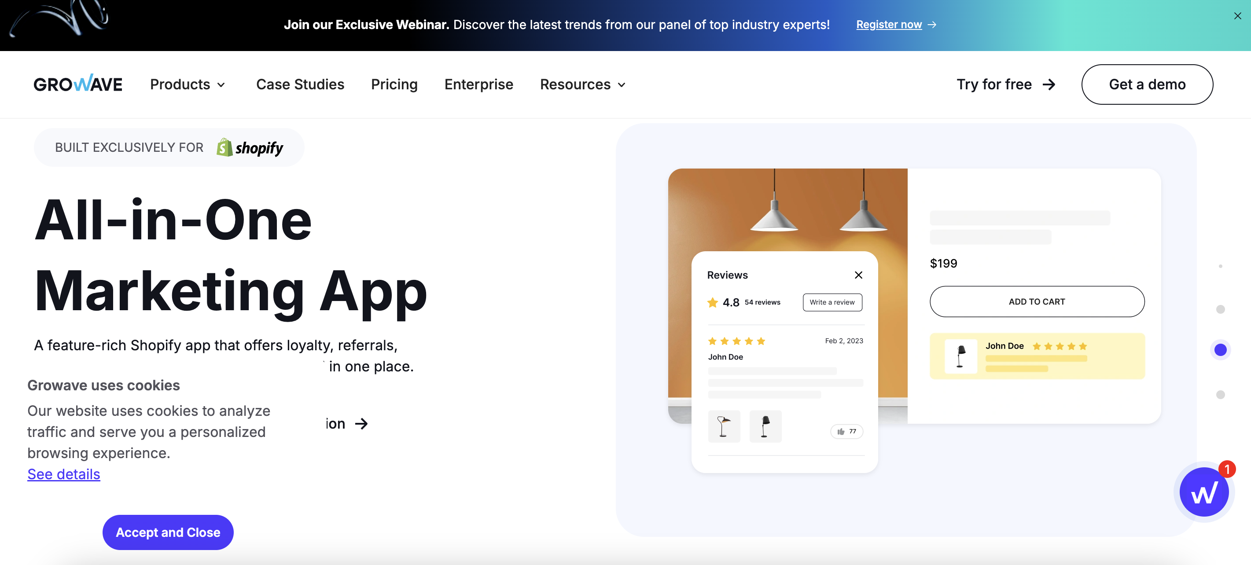Image resolution: width=1251 pixels, height=565 pixels.
Task: Select the bottom gray slide indicator dot
Action: tap(1220, 395)
